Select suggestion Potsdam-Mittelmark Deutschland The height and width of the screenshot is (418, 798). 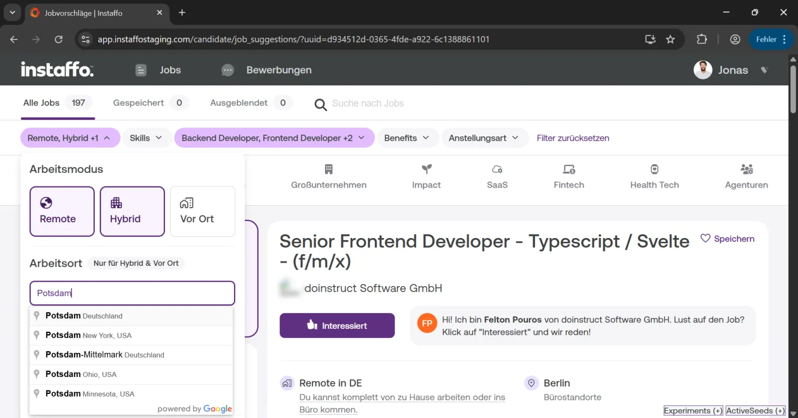tap(132, 355)
